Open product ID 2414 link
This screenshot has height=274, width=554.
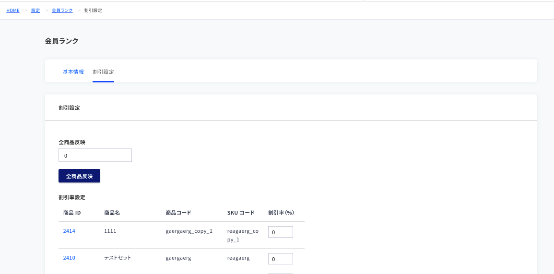69,231
